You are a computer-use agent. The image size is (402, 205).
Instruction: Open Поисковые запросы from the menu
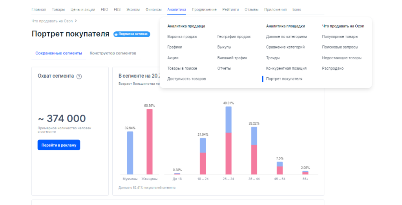(340, 47)
